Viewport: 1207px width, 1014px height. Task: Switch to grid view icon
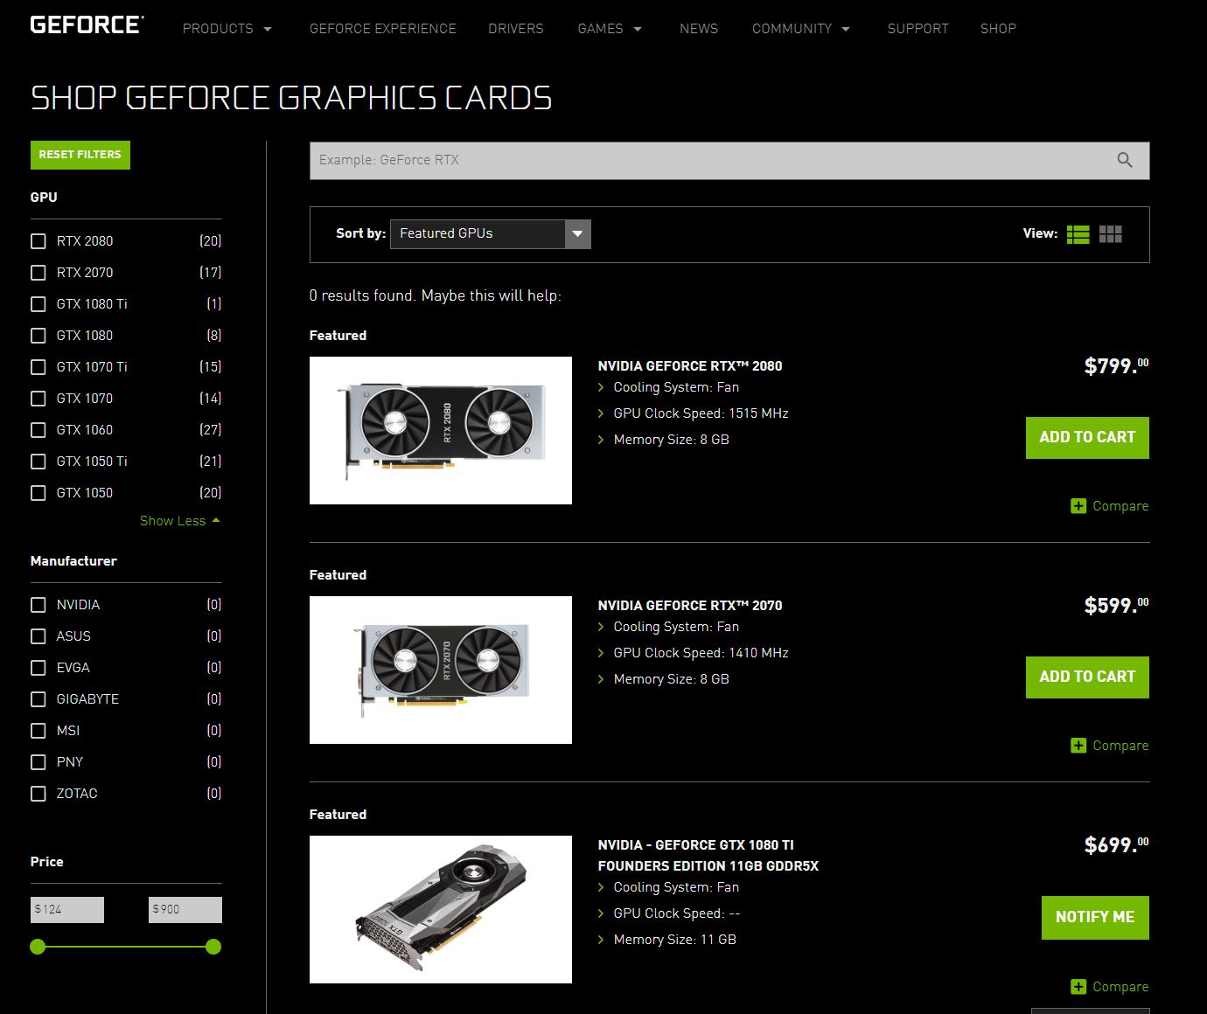point(1111,234)
